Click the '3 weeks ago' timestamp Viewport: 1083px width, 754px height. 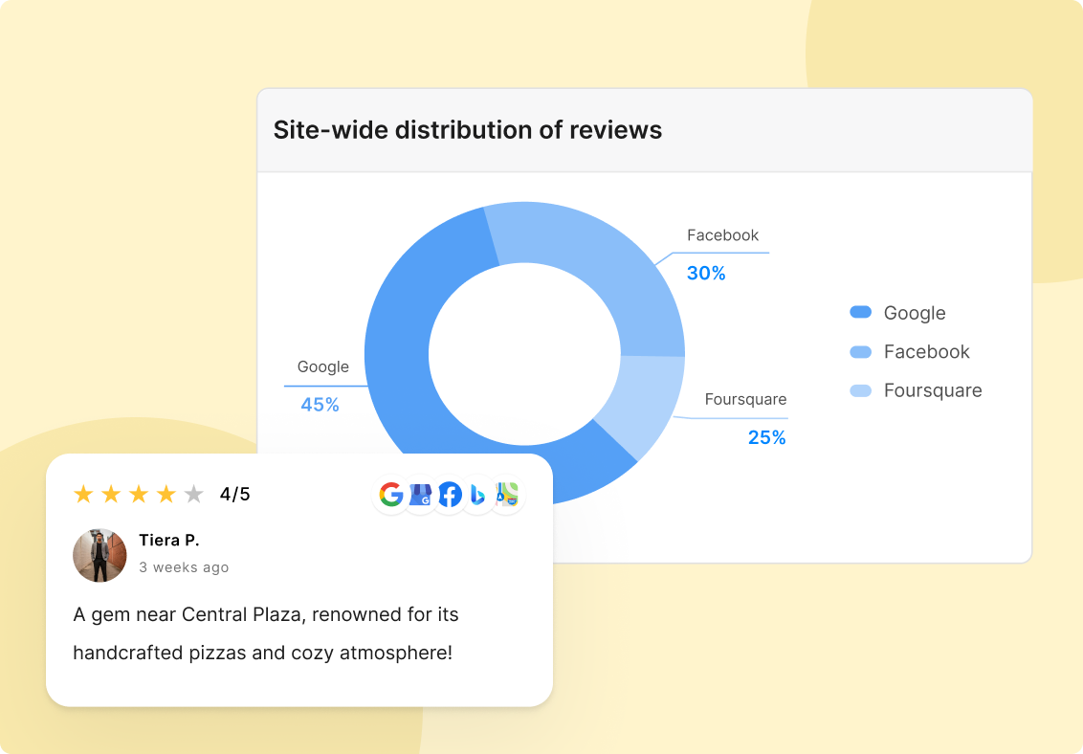pyautogui.click(x=184, y=567)
